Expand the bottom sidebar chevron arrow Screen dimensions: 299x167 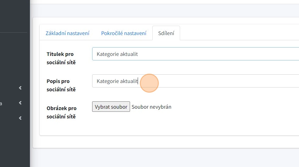20,118
